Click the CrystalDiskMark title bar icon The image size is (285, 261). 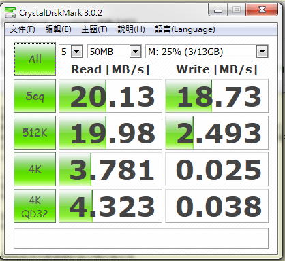pyautogui.click(x=10, y=13)
